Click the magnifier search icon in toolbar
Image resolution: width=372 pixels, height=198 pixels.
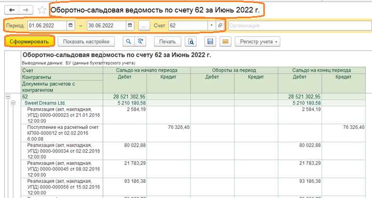coord(129,42)
